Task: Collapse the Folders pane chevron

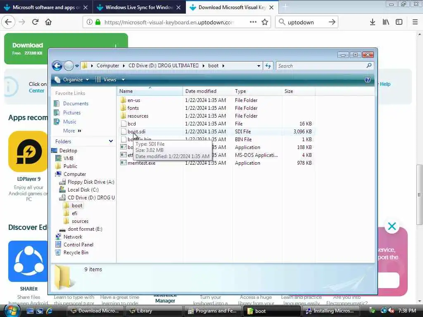Action: 111,141
